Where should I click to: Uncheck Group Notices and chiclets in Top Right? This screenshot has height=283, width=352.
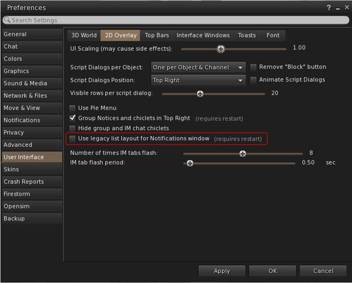pyautogui.click(x=73, y=118)
